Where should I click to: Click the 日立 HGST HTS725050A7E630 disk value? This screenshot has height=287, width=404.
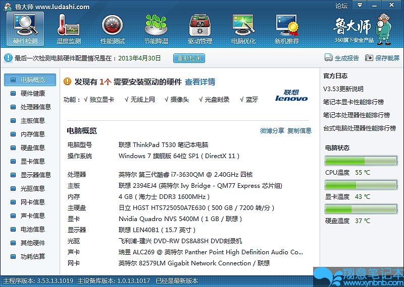(x=196, y=208)
